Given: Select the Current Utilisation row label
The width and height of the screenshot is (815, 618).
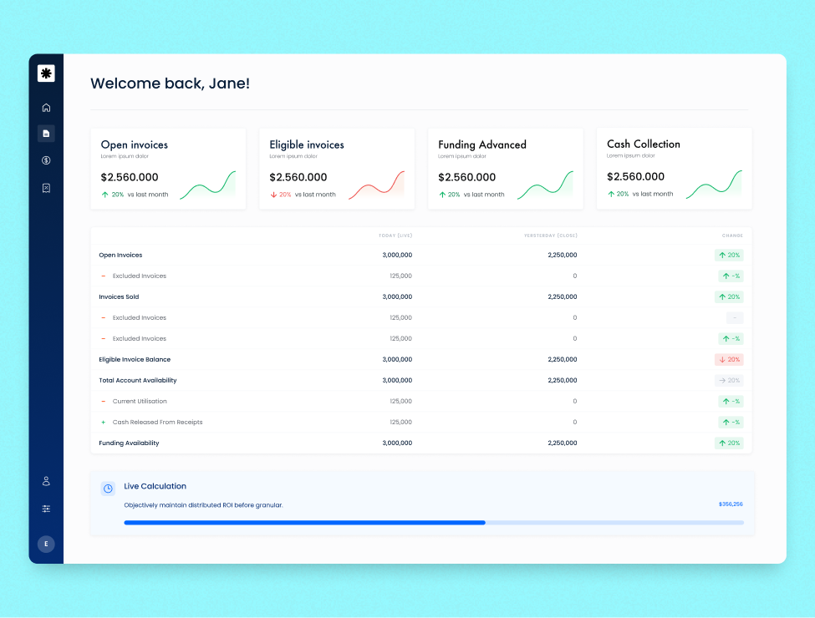Looking at the screenshot, I should pos(140,402).
